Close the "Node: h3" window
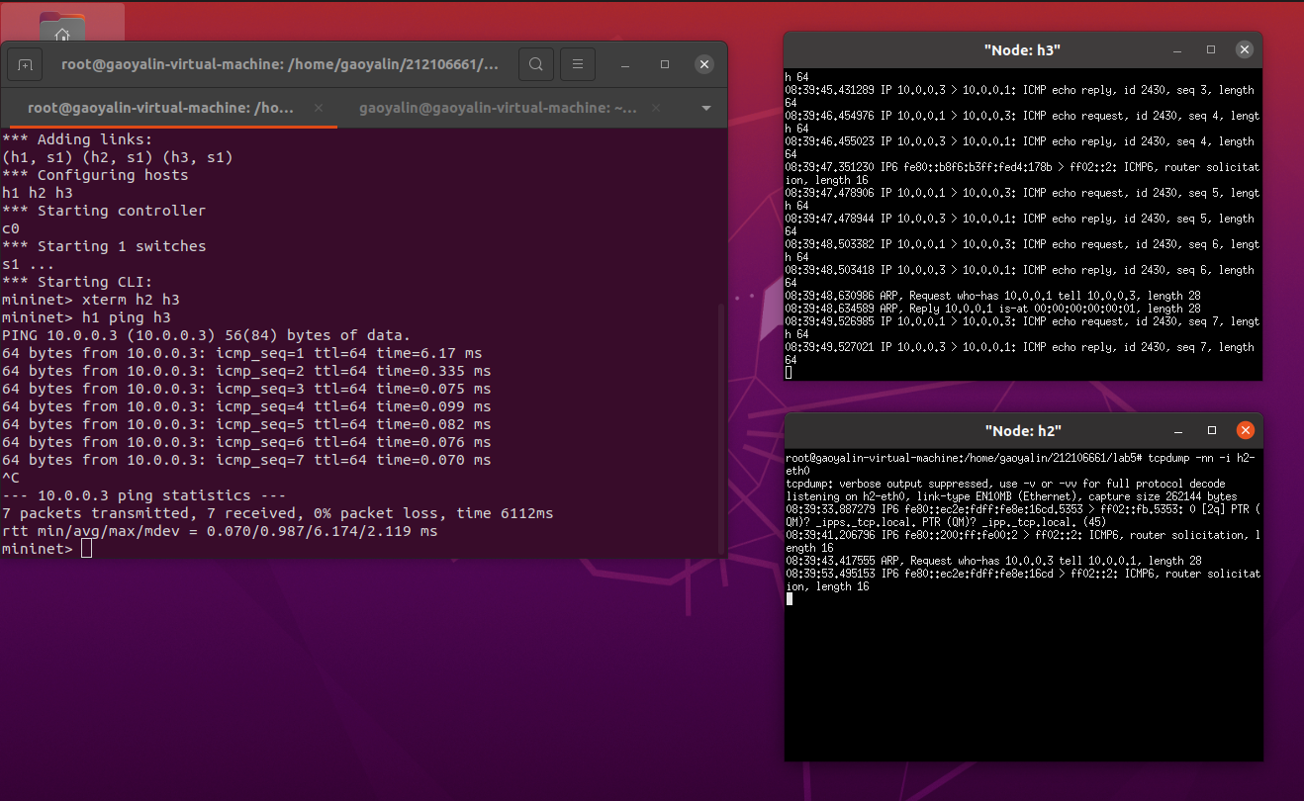1304x801 pixels. click(x=1245, y=49)
